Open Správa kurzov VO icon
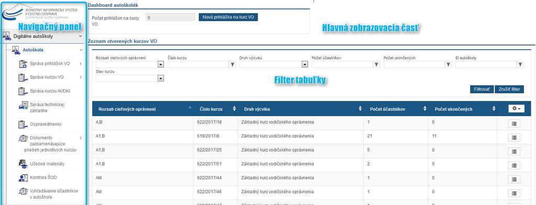The width and height of the screenshot is (536, 205). [x=23, y=77]
